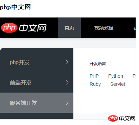Select php开发 in the sidebar menu

[x=37, y=62]
